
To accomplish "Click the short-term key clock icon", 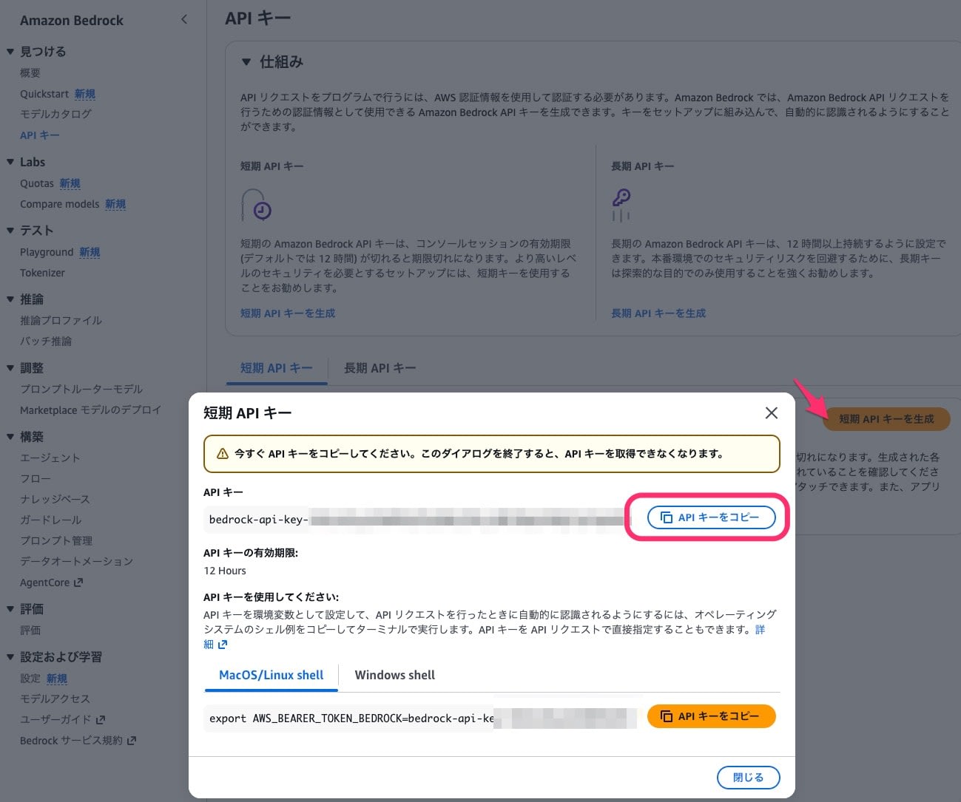I will [256, 205].
